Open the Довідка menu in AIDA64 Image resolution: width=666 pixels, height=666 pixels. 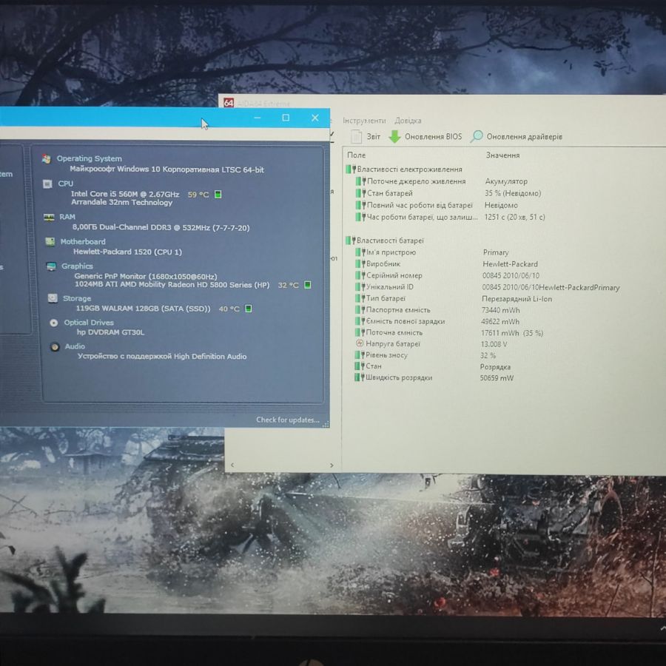[408, 121]
